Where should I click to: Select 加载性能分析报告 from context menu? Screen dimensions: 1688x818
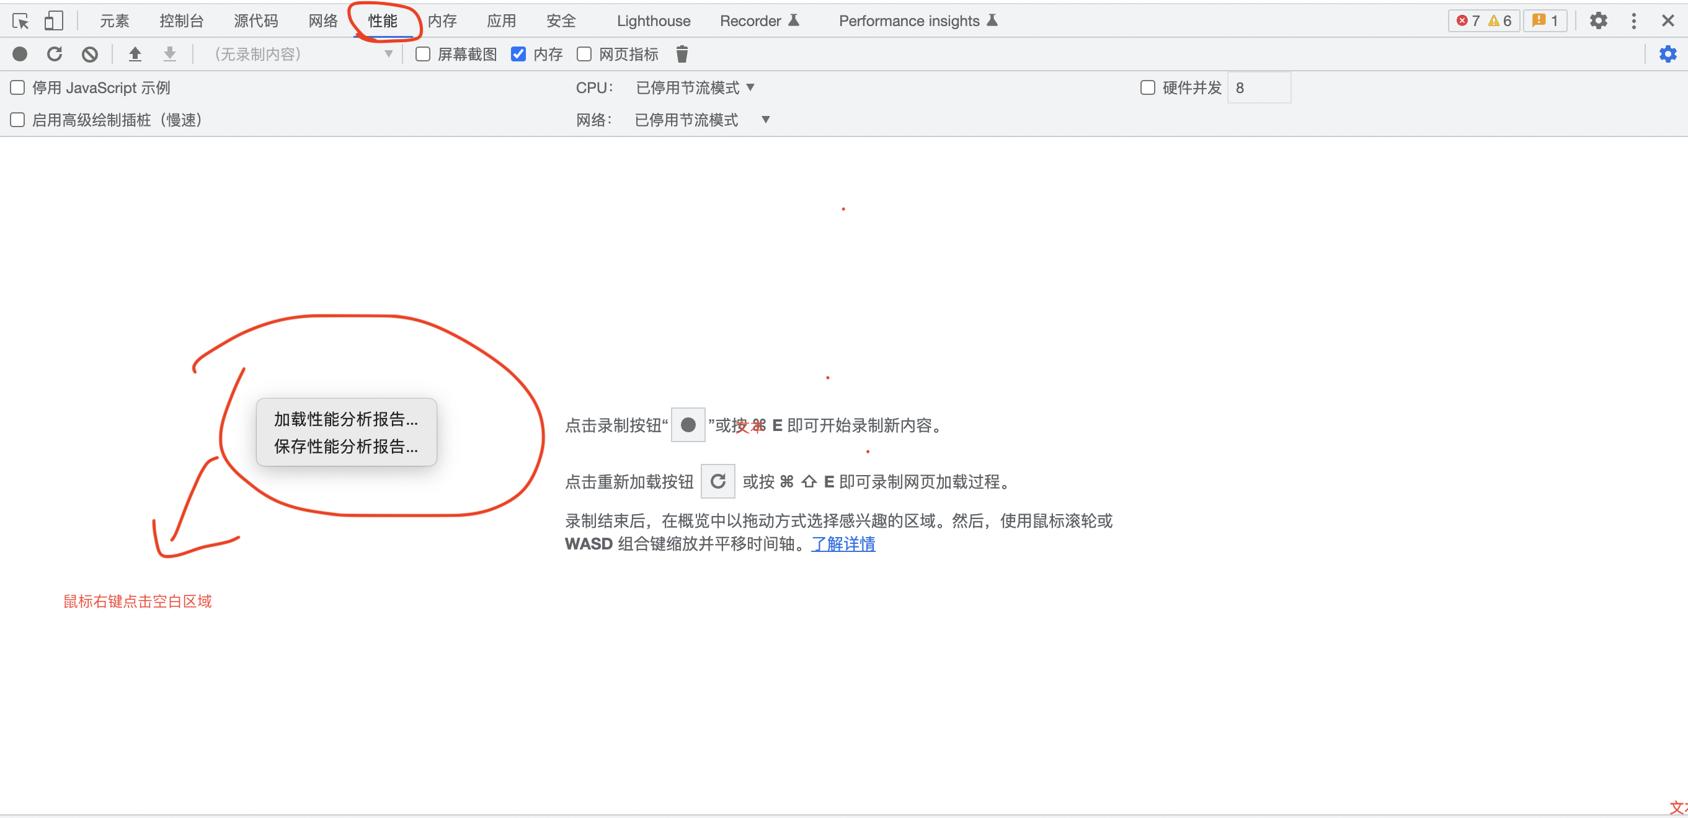[x=345, y=419]
